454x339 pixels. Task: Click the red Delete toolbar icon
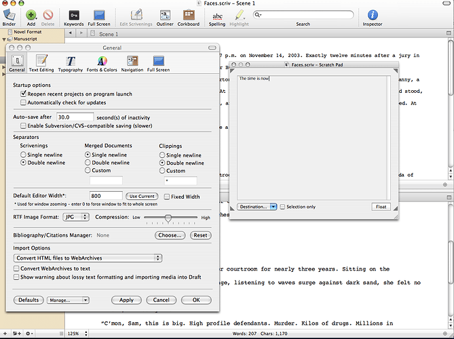(x=48, y=15)
